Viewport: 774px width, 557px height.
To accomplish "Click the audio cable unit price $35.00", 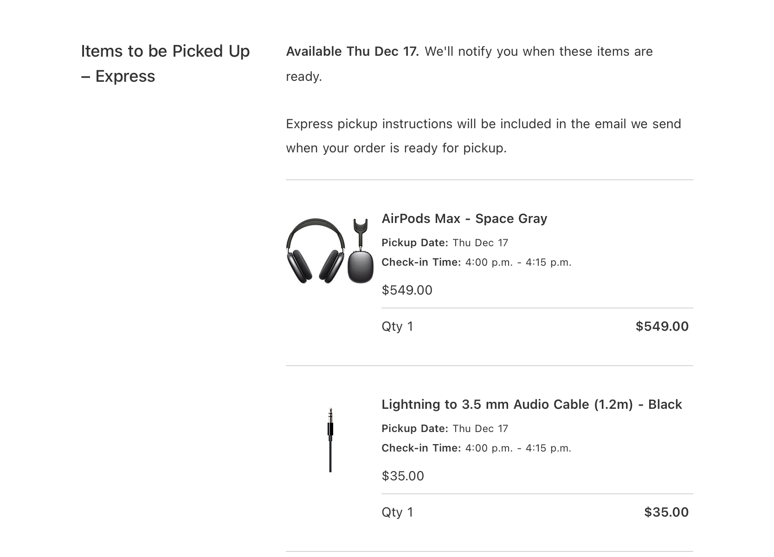I will 403,476.
